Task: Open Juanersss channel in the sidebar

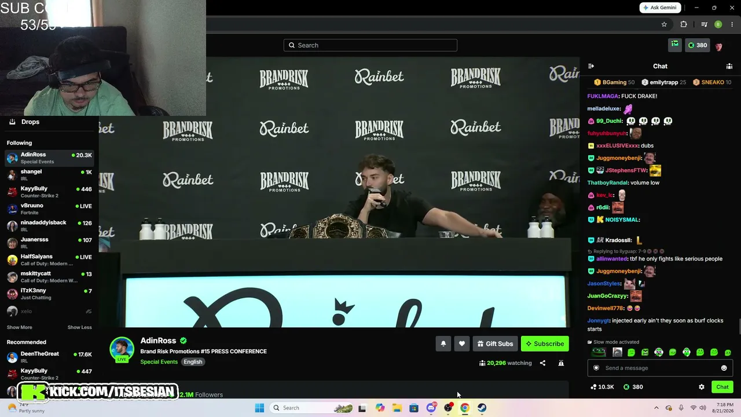Action: (49, 243)
